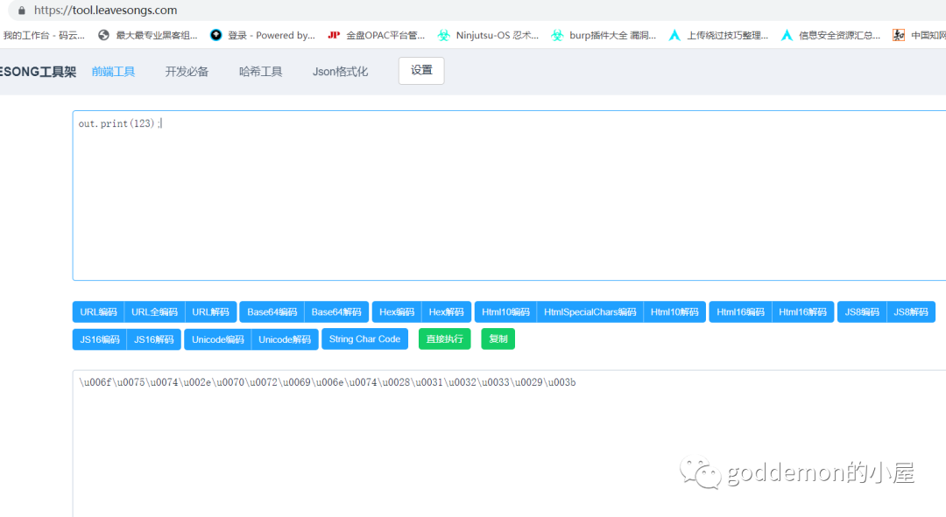Click the JS16编码 button

[100, 339]
